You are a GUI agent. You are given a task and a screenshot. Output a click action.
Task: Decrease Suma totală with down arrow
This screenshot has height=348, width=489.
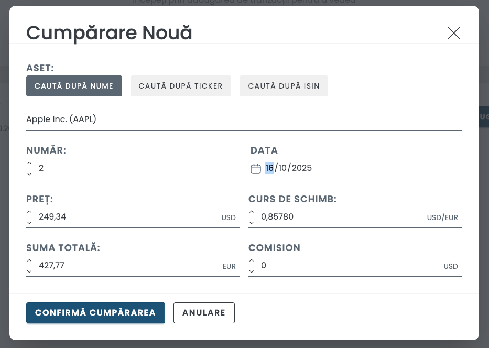pyautogui.click(x=29, y=271)
